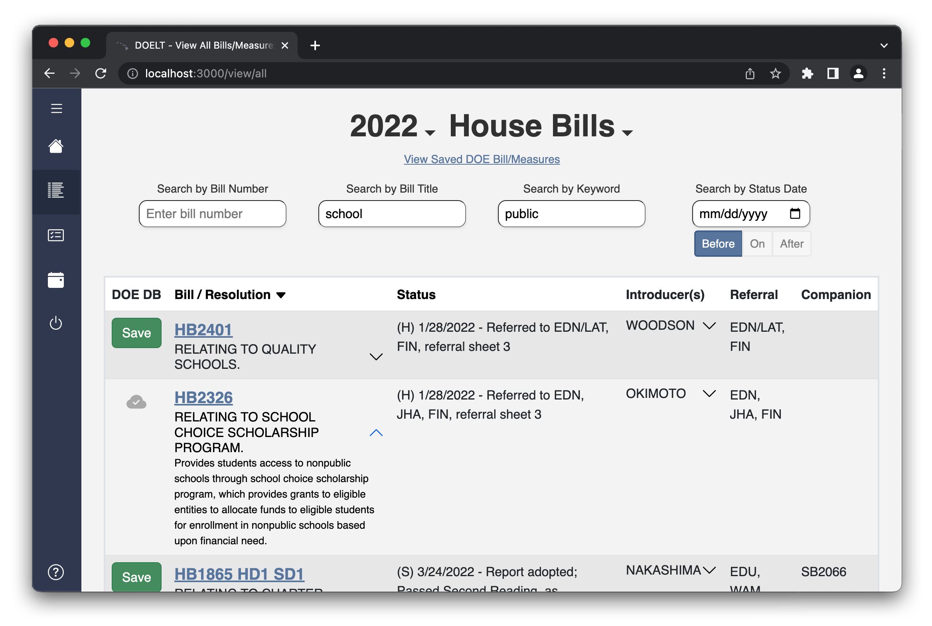Select On status date filter
The image size is (932, 626).
coord(757,244)
